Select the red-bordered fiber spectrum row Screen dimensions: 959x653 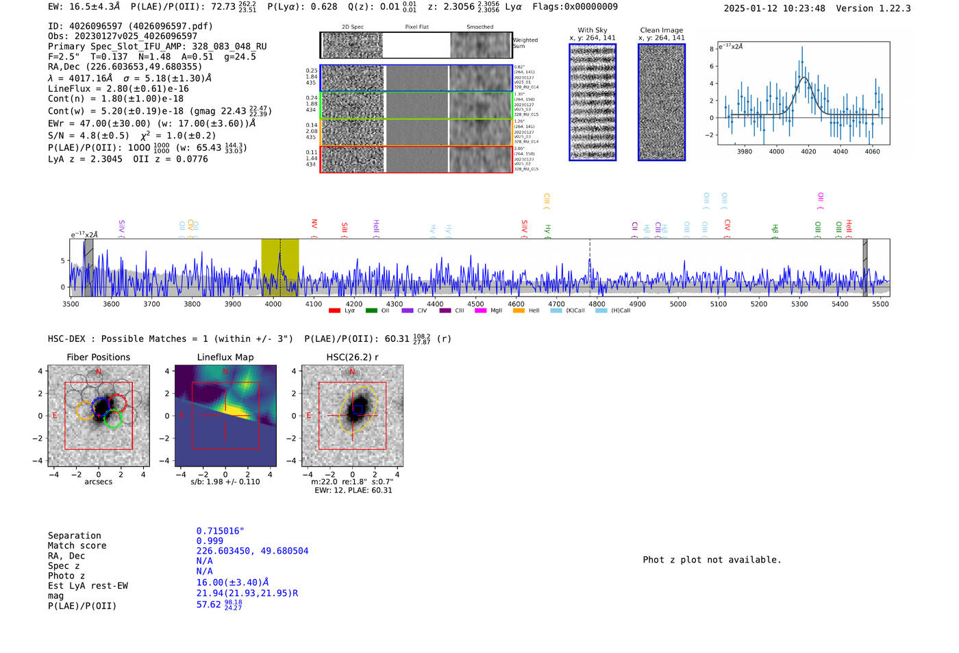click(x=416, y=160)
